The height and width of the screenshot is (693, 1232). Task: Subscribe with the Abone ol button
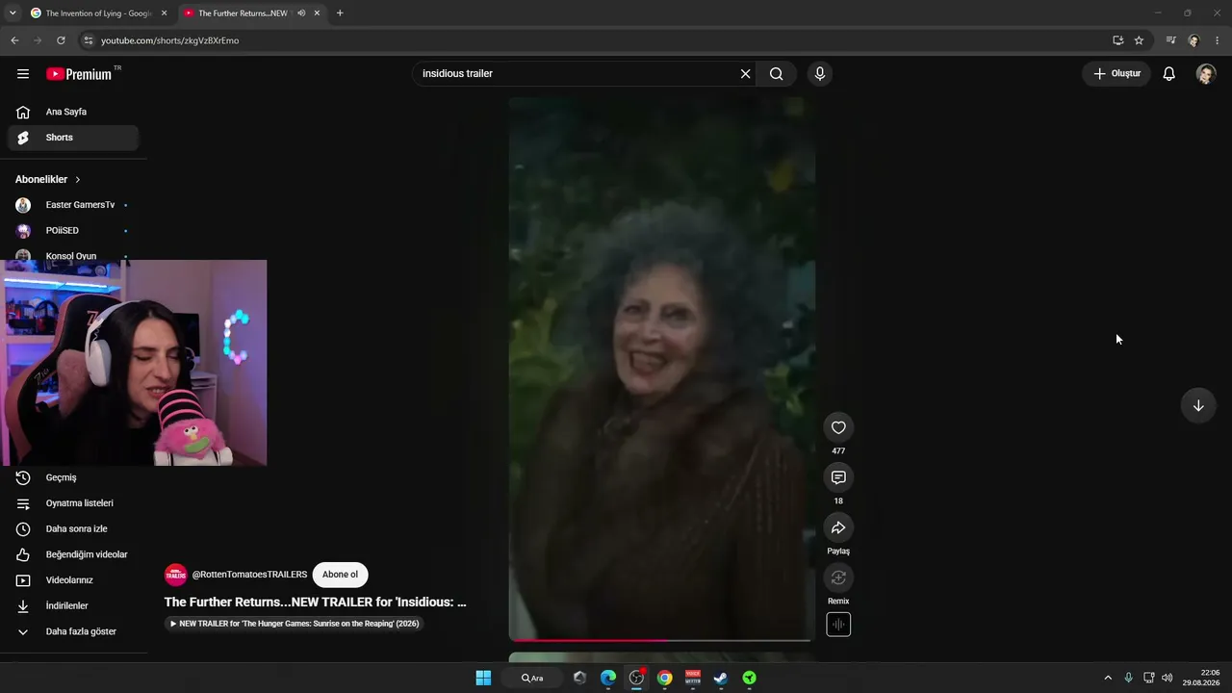click(340, 575)
